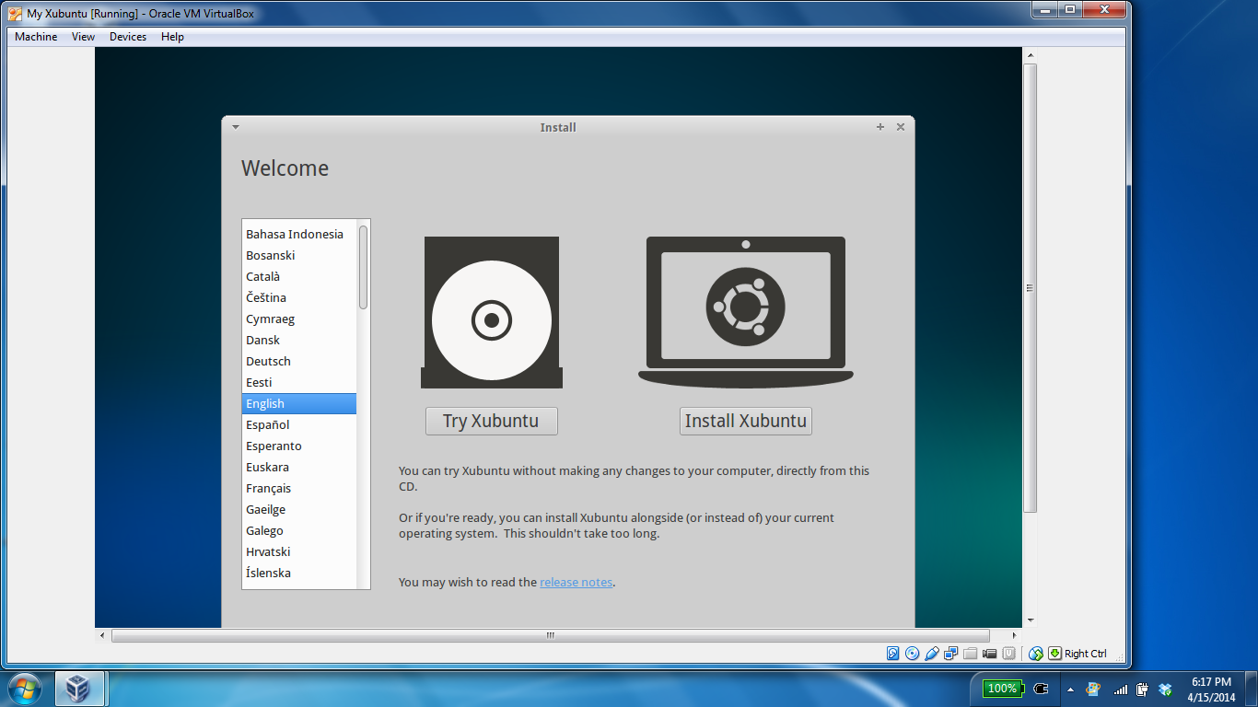Screen dimensions: 1258x707
Task: Open the Windows Start menu orb
Action: tap(25, 689)
